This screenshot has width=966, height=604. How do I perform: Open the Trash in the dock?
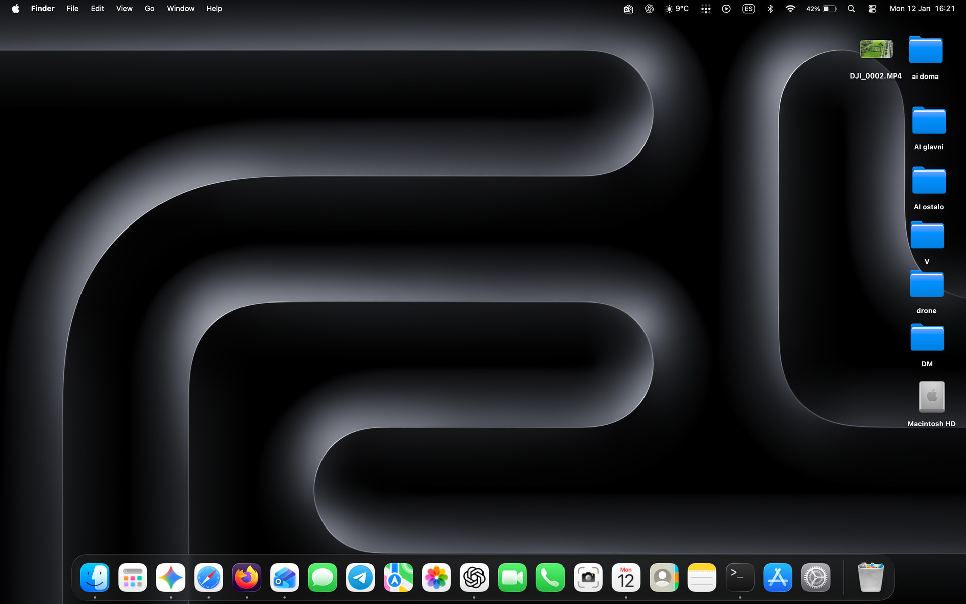coord(870,577)
